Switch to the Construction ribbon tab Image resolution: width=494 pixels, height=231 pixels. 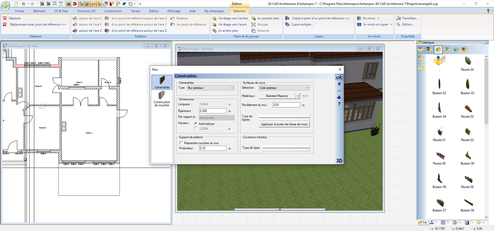(x=113, y=11)
